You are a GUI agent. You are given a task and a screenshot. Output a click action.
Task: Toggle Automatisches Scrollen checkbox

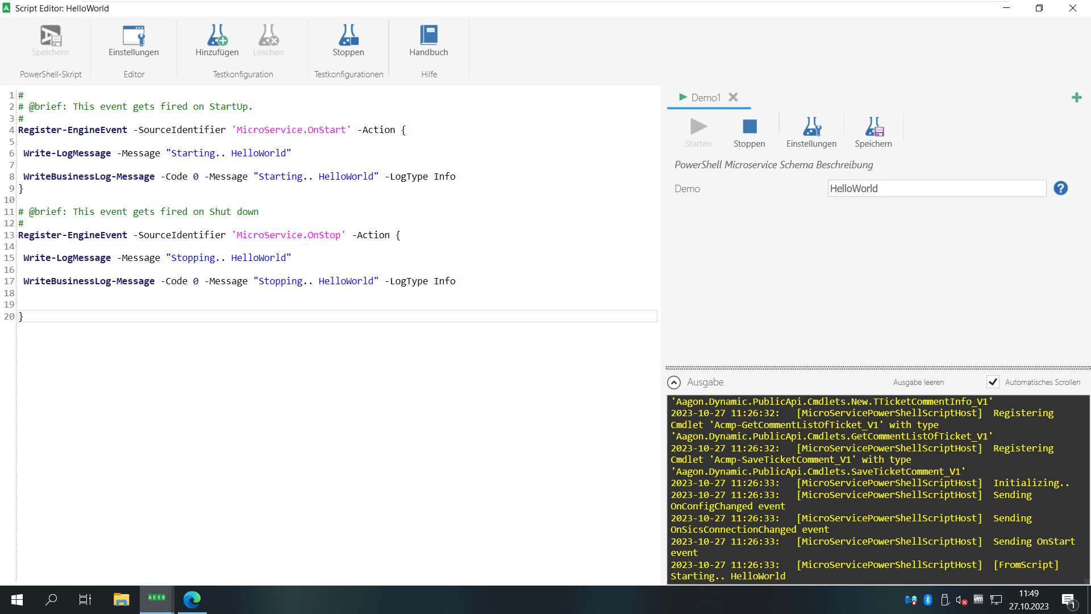pyautogui.click(x=993, y=382)
